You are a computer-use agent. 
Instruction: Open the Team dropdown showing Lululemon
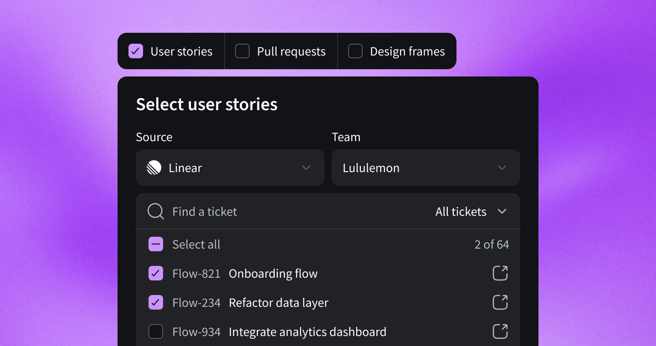(426, 168)
